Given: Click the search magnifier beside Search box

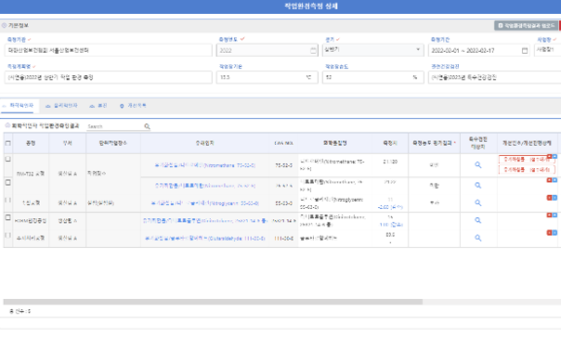Looking at the screenshot, I should point(147,126).
